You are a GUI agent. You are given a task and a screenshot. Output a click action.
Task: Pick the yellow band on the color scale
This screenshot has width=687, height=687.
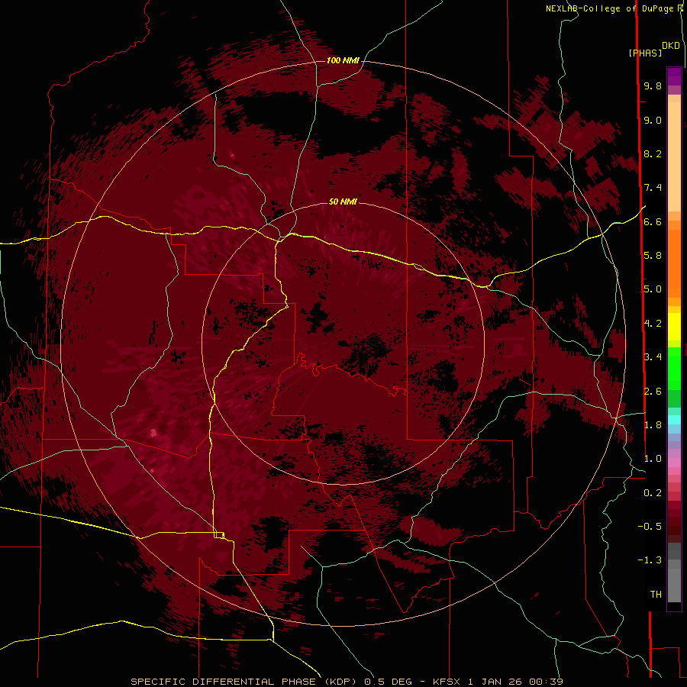point(674,327)
